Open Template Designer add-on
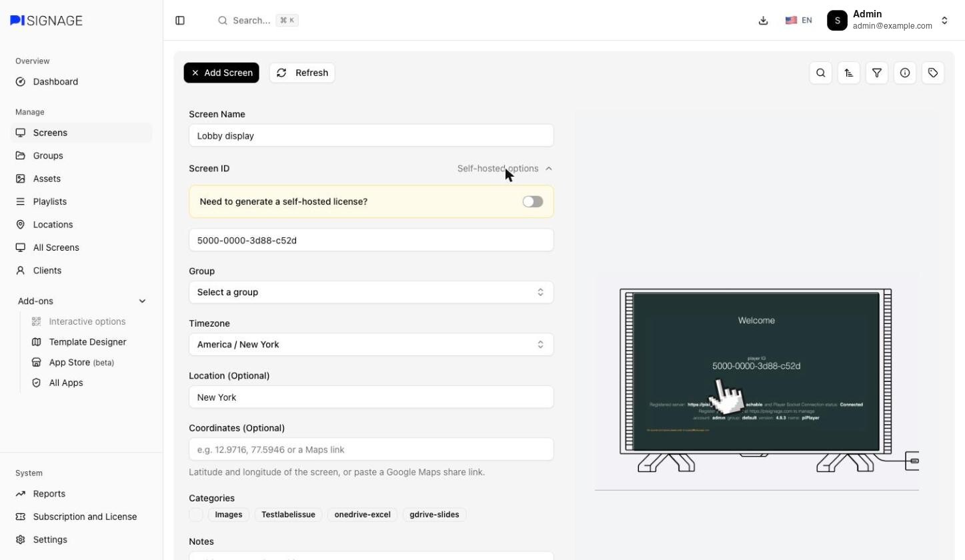Screen dimensions: 965x560 point(87,342)
